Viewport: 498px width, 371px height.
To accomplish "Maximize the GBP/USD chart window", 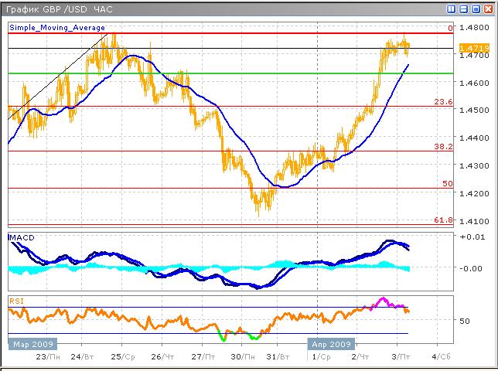I will (x=476, y=9).
